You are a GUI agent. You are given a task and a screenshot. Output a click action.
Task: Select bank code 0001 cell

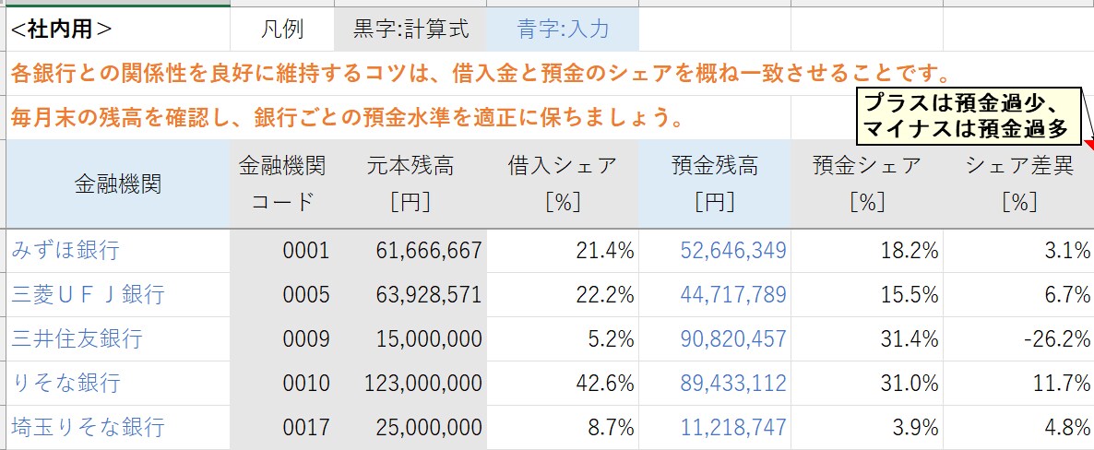click(x=282, y=251)
